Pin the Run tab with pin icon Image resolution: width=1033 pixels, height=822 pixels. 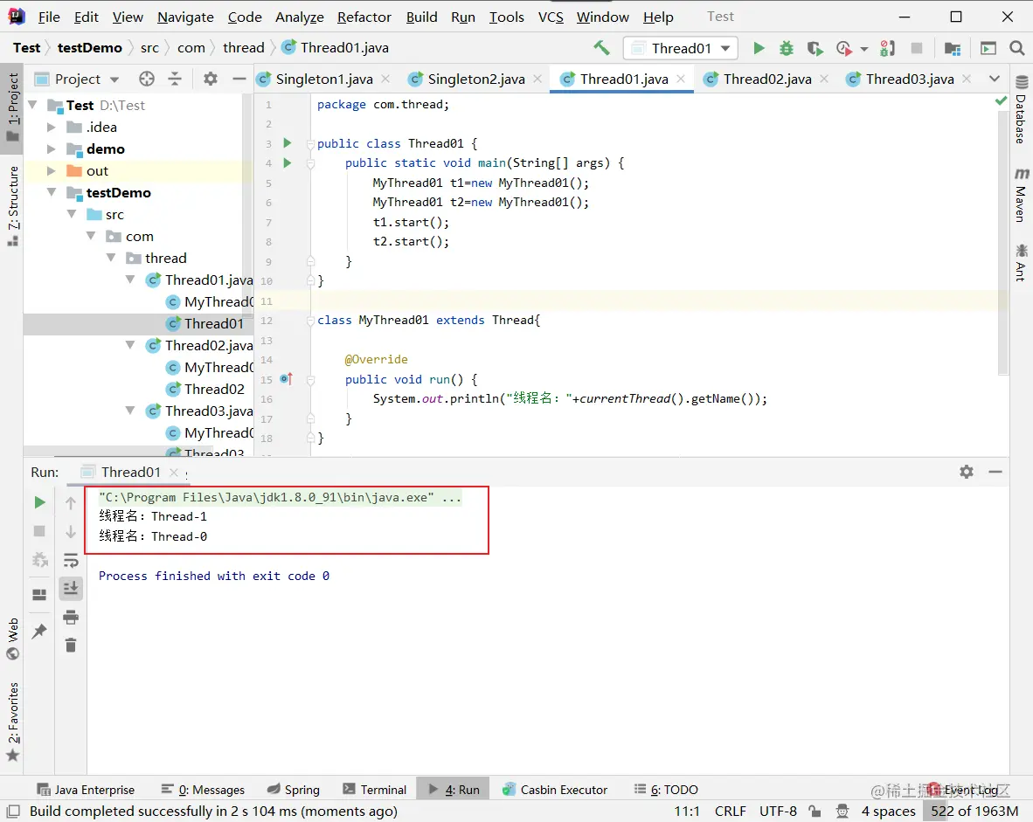pyautogui.click(x=39, y=631)
